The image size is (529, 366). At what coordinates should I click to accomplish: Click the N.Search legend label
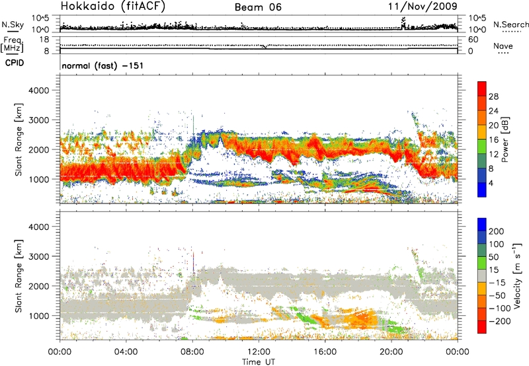510,24
